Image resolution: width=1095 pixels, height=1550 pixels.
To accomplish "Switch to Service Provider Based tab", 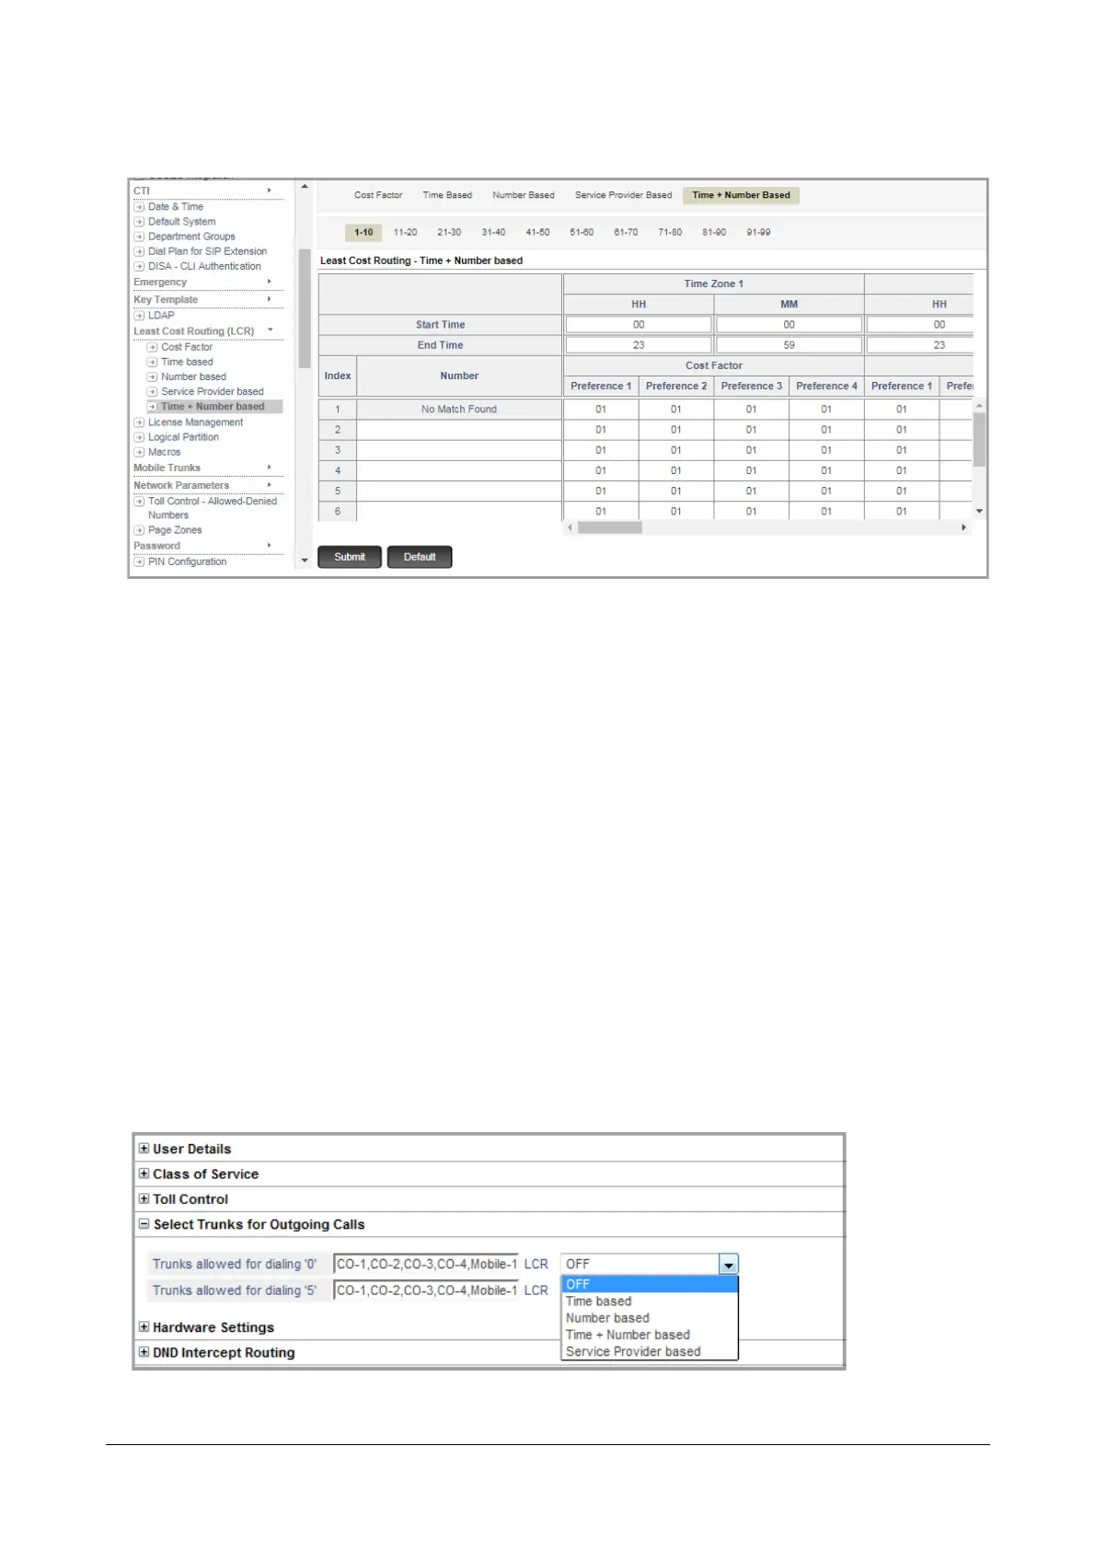I will [623, 195].
